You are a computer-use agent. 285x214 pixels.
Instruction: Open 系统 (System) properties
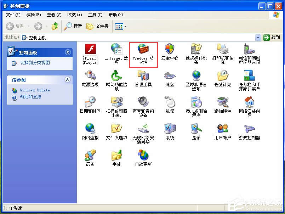[170, 129]
